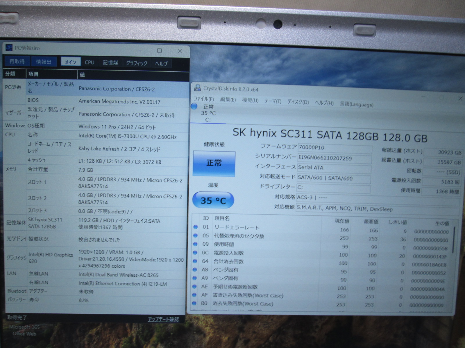The image size is (465, 348).
Task: Select the cache value 'L1: 128 KB / L2: 512 KB / L3: 3072 KB'
Action: coord(120,162)
